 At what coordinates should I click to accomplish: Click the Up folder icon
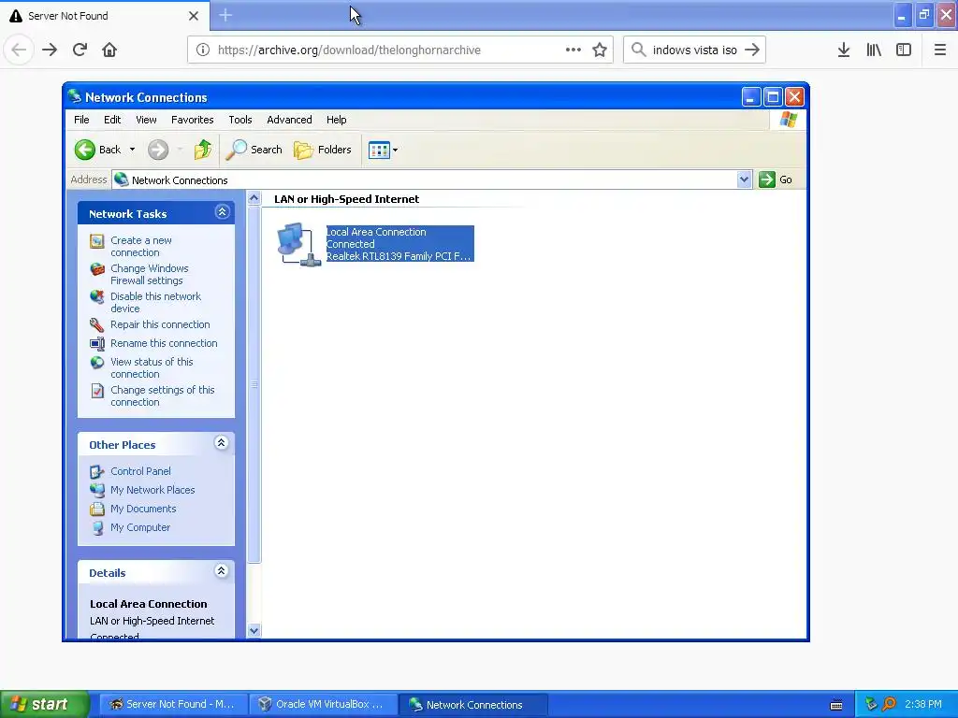[x=202, y=150]
